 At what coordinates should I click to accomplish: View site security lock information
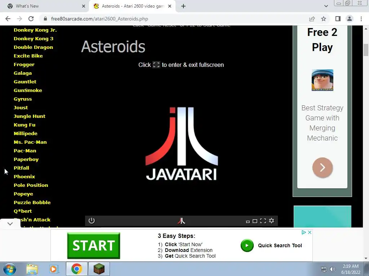coord(45,19)
